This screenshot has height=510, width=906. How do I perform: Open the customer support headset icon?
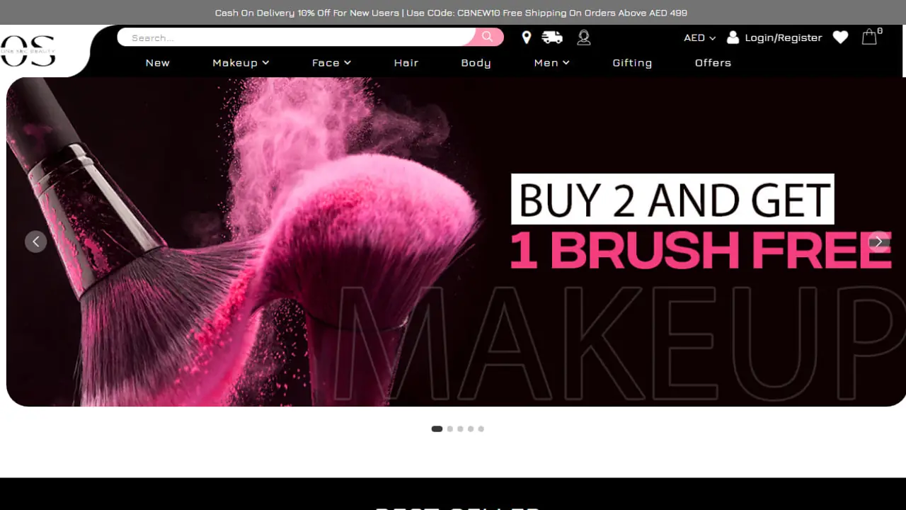[x=583, y=38]
